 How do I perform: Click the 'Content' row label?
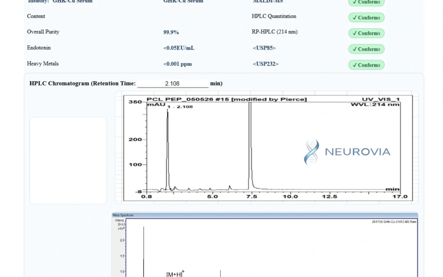click(x=36, y=16)
